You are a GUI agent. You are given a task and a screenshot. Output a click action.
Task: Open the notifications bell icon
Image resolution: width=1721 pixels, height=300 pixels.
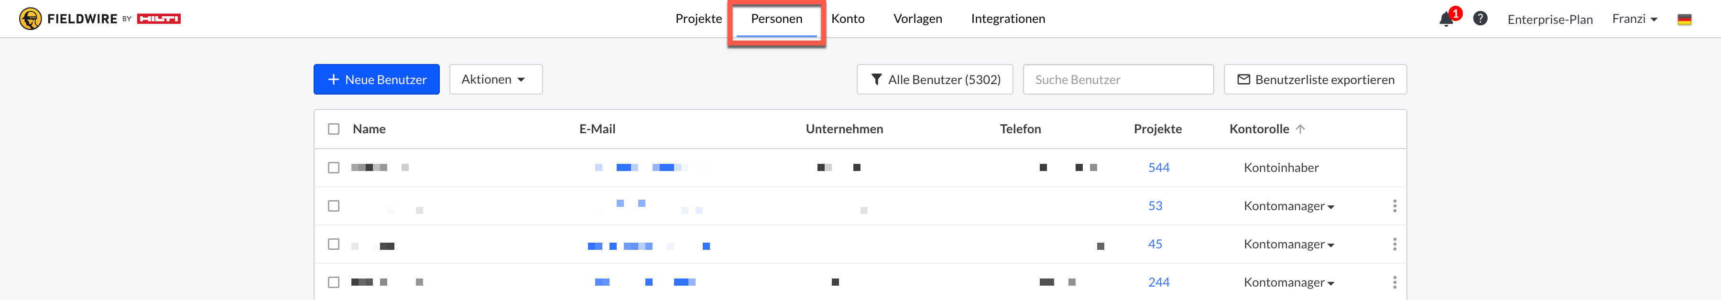[1446, 19]
